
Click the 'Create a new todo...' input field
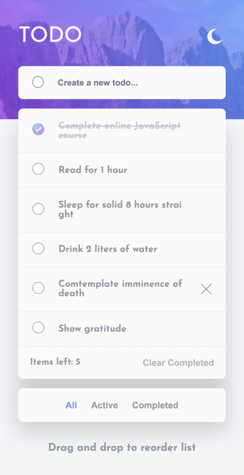[x=116, y=82]
